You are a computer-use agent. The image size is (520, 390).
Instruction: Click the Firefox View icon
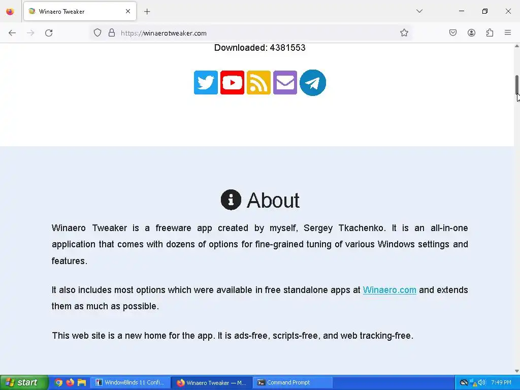pos(10,12)
